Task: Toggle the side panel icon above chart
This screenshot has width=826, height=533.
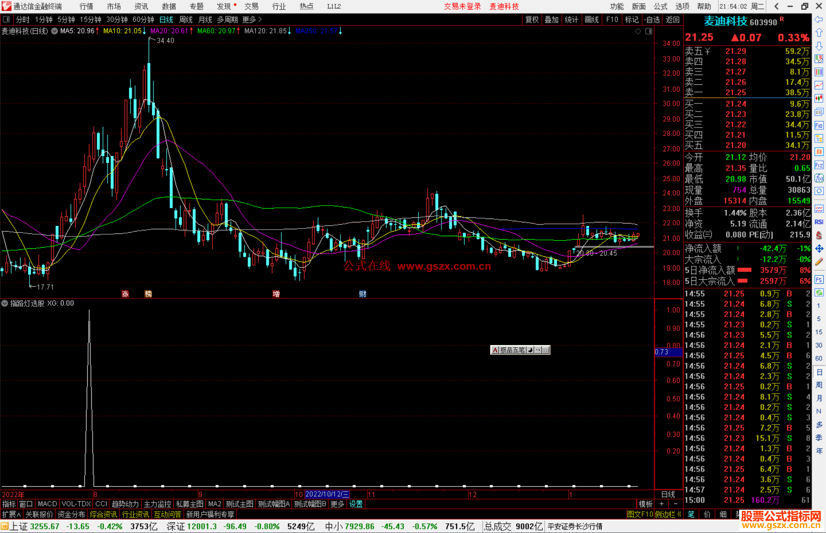Action: [649, 31]
